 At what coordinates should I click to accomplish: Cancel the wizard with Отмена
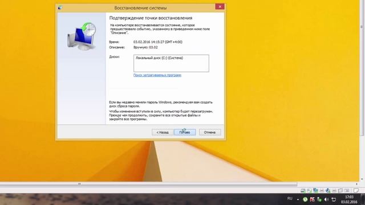(x=210, y=132)
